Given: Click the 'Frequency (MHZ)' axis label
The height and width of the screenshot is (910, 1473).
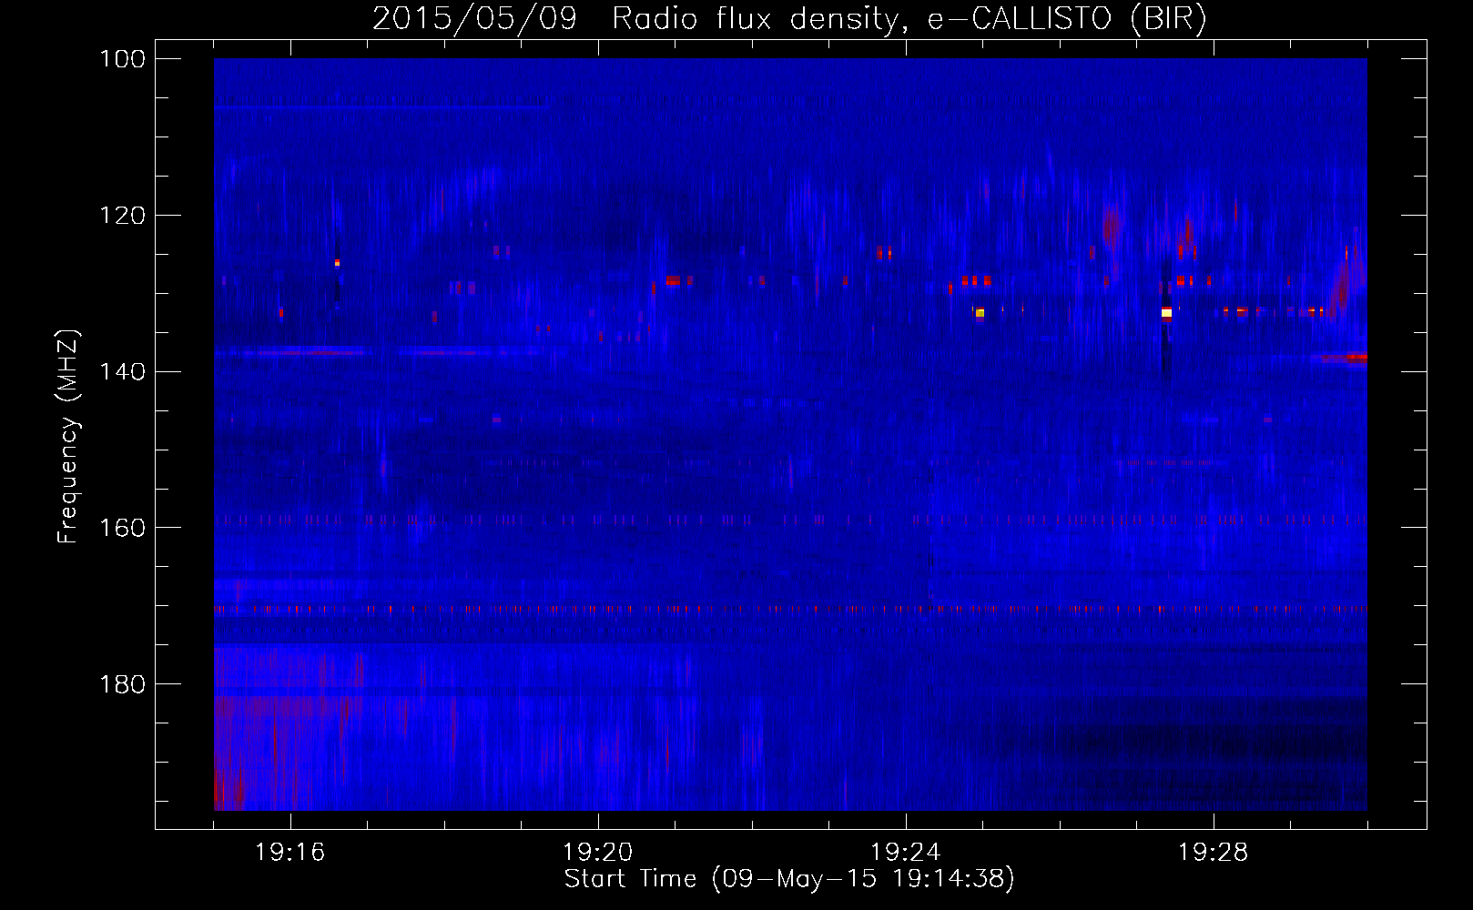Looking at the screenshot, I should point(68,437).
